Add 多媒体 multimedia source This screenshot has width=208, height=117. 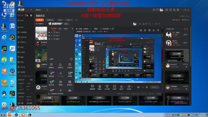[x=114, y=87]
